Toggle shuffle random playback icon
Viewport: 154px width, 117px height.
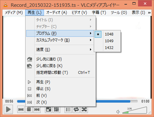click(x=84, y=110)
